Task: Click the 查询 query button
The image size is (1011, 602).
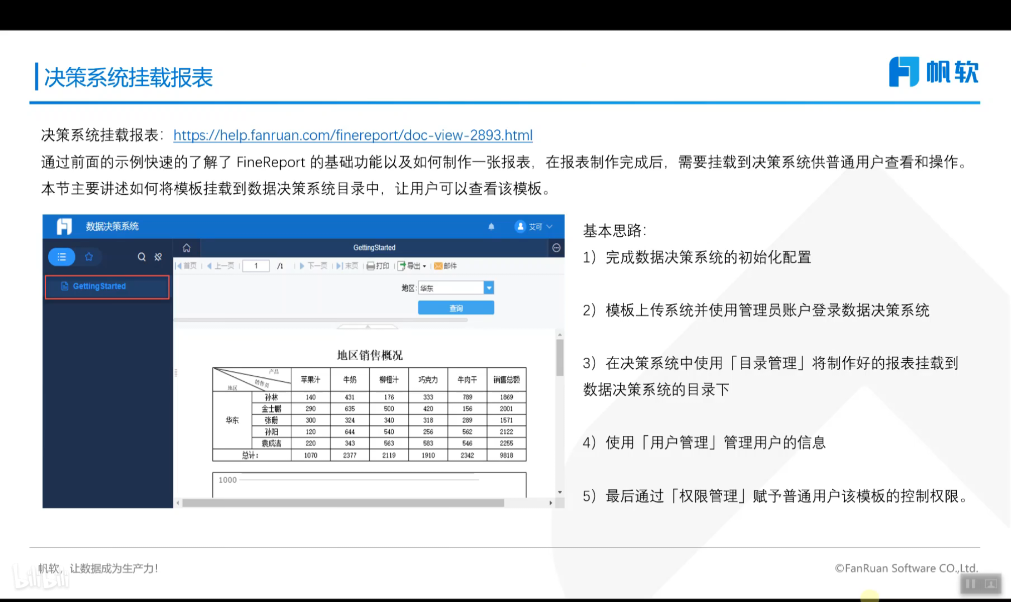Action: coord(456,307)
